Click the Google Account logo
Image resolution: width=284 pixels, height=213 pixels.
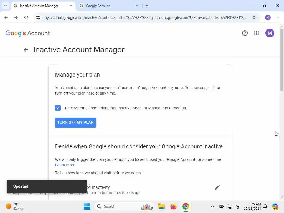(27, 33)
